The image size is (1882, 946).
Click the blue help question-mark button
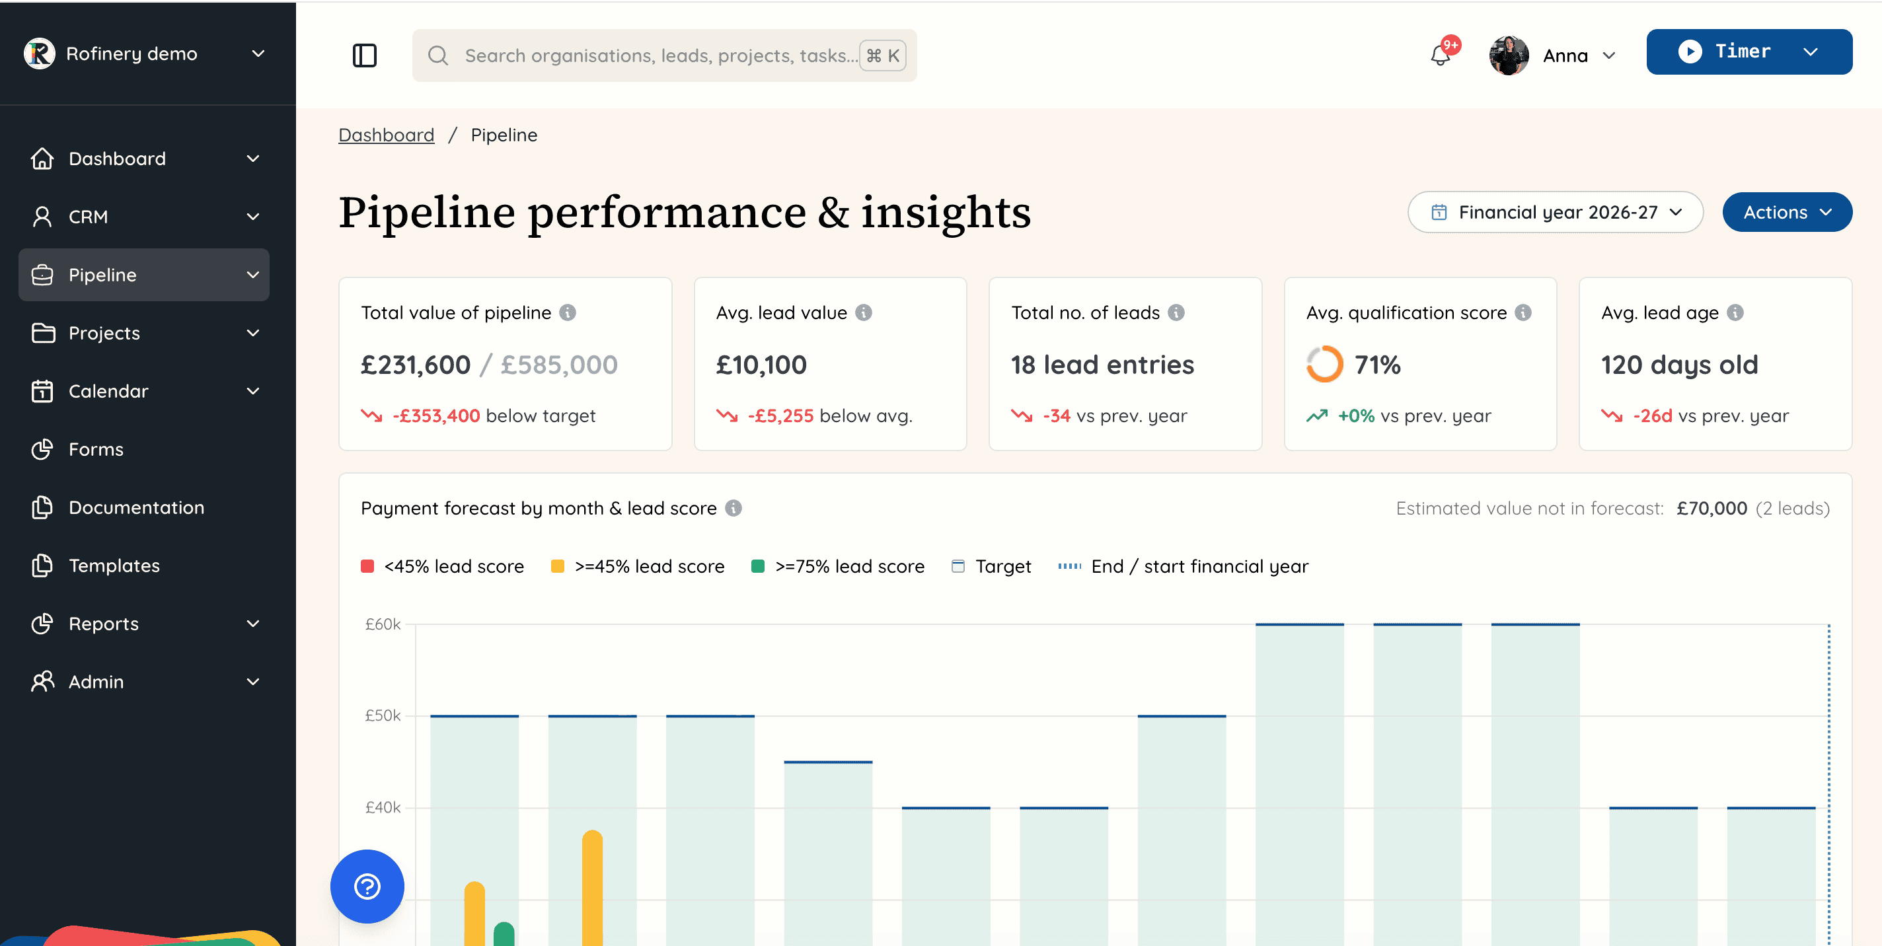click(367, 886)
